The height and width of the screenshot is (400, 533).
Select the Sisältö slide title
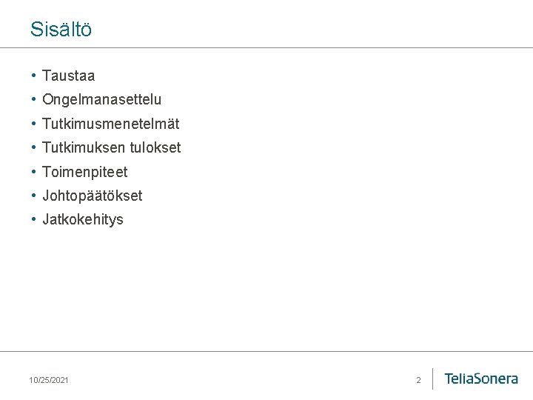61,29
